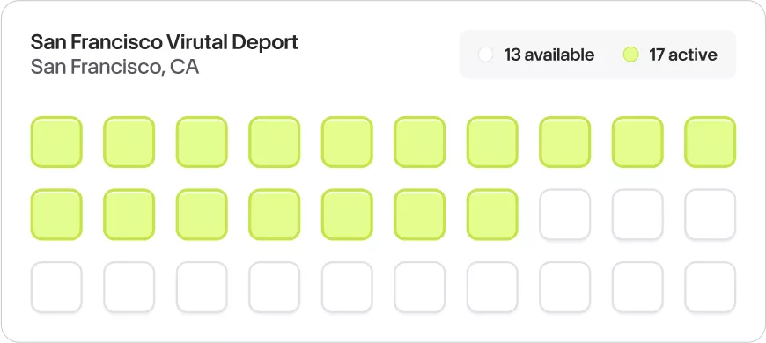The width and height of the screenshot is (766, 343).
Task: Select the middle white square in second row
Action: tap(637, 215)
